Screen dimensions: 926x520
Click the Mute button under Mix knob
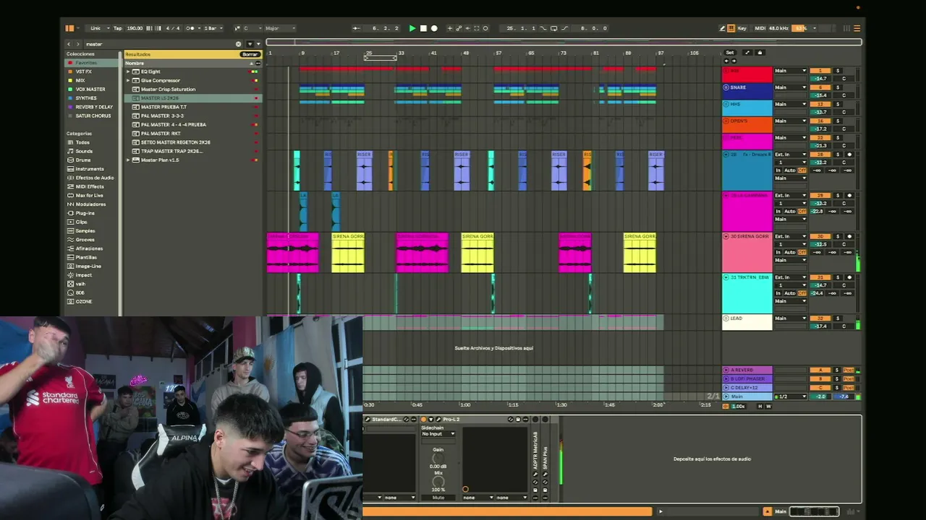(438, 498)
